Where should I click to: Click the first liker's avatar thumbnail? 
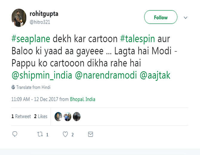point(58,117)
